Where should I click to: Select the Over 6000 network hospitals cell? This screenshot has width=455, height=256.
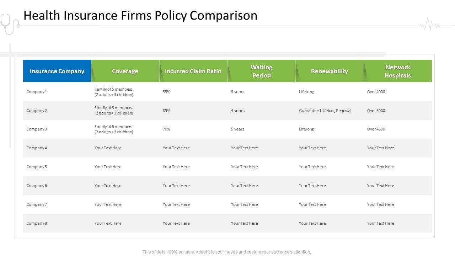[376, 111]
